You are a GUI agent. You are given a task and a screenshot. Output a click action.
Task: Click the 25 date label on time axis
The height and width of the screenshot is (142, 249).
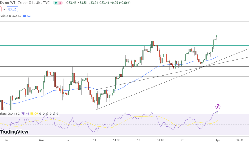pos(183,140)
